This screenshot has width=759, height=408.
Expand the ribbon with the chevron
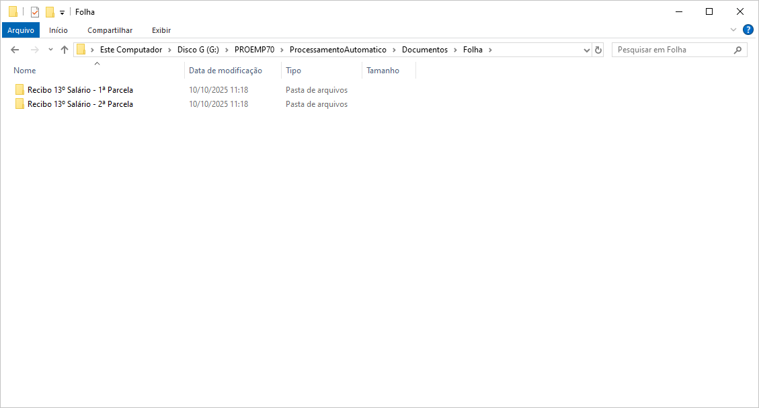733,30
